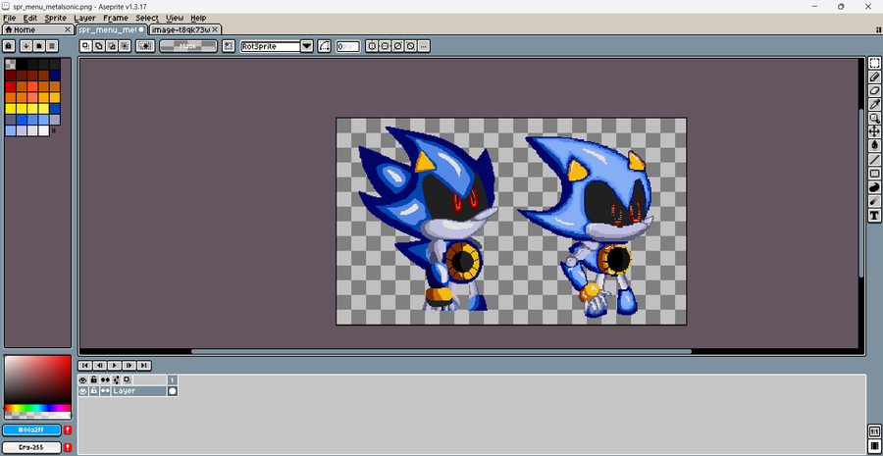Image resolution: width=883 pixels, height=456 pixels.
Task: Click the Mask color button
Action: pos(188,46)
